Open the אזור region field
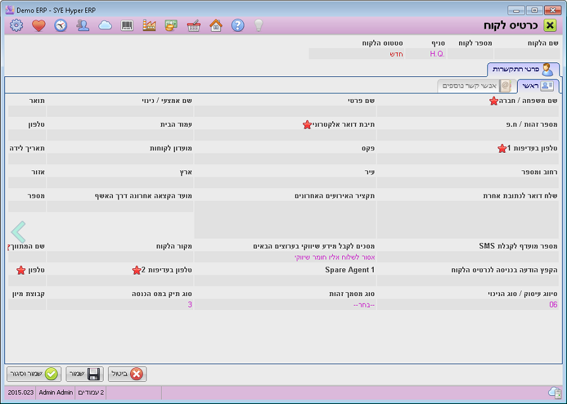 27,182
